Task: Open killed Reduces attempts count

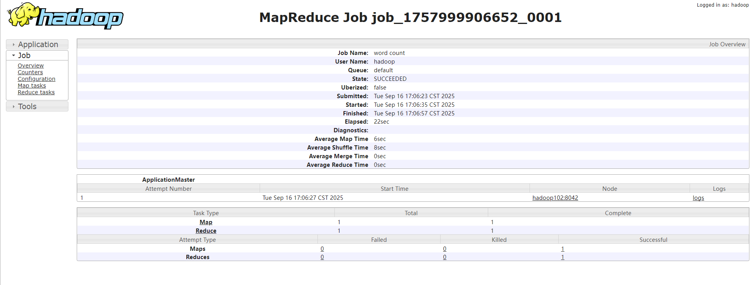Action: tap(445, 257)
